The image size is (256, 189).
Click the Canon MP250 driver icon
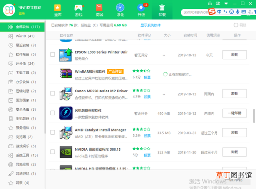coord(66,94)
